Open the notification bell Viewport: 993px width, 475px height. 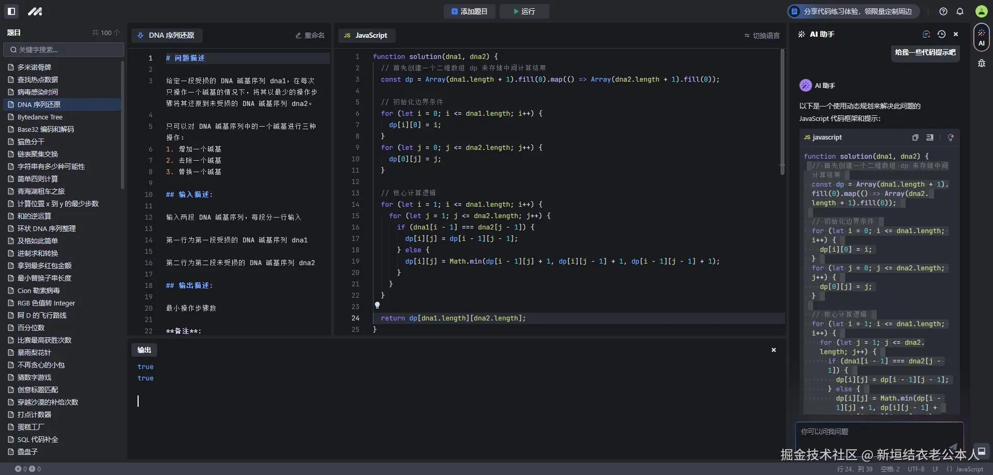[x=960, y=11]
